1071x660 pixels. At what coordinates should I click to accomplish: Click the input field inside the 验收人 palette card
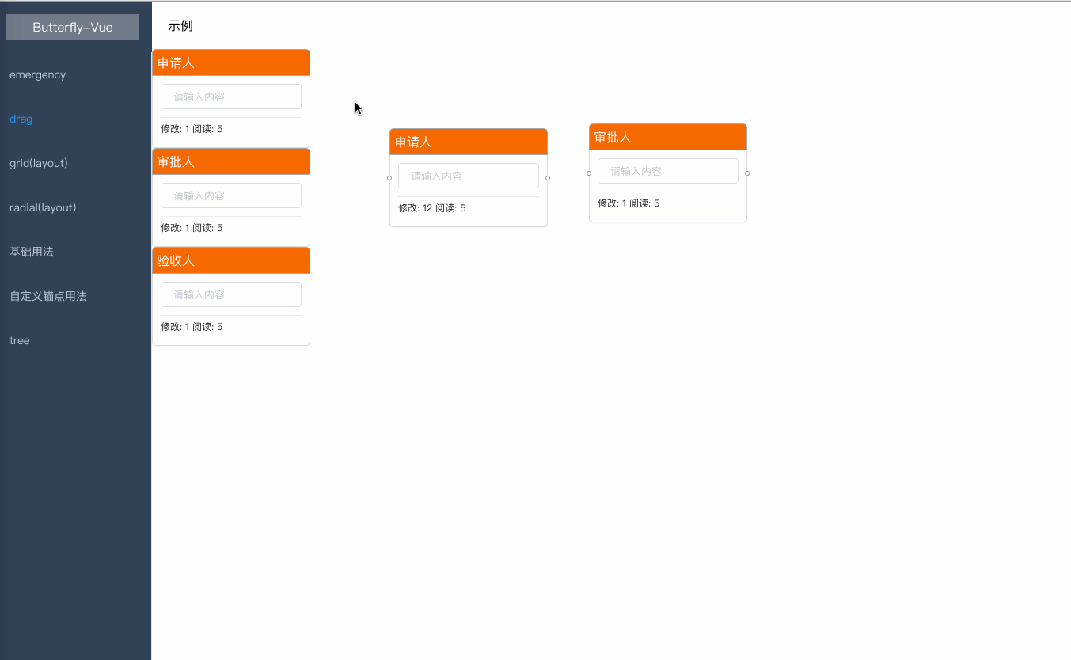pos(230,294)
